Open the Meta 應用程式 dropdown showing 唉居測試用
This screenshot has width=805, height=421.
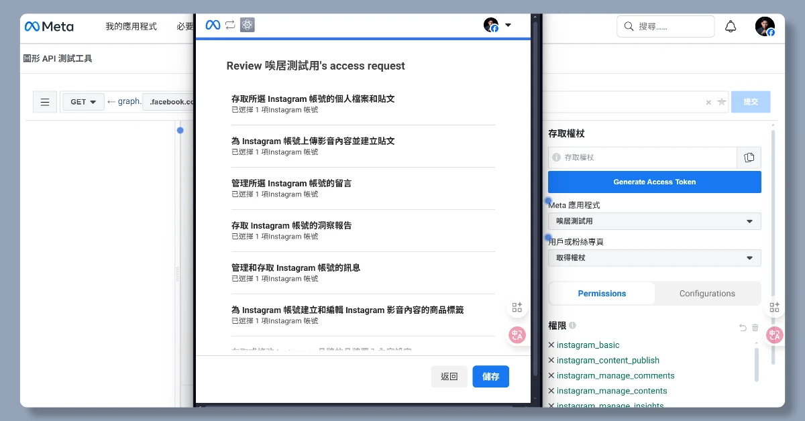655,221
